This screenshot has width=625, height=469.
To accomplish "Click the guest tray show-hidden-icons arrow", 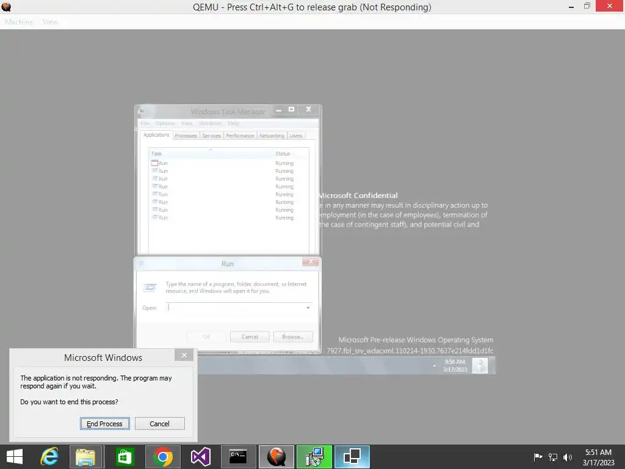I will point(435,366).
